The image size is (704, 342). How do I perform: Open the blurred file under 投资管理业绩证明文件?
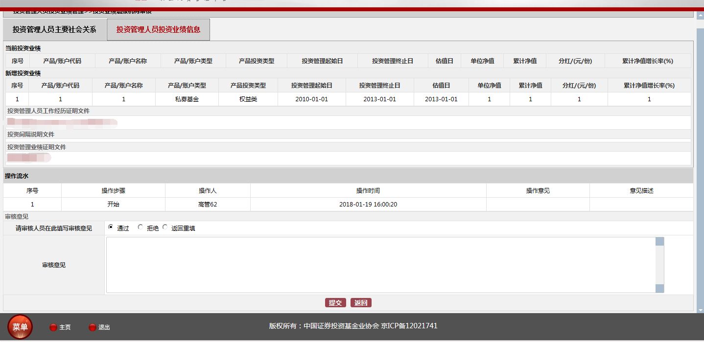tap(29, 158)
